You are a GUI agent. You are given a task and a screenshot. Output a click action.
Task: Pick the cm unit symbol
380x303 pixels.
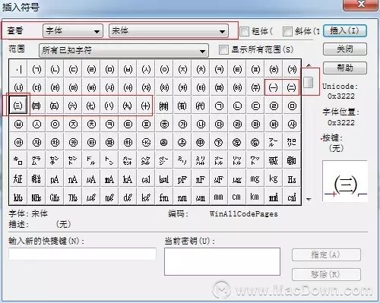point(237,197)
